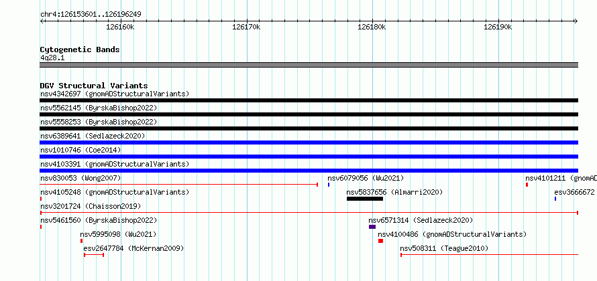Viewport: 597px width, 281px height.
Task: Click the nsv5837656 Almarri2020 label
Action: pyautogui.click(x=394, y=192)
